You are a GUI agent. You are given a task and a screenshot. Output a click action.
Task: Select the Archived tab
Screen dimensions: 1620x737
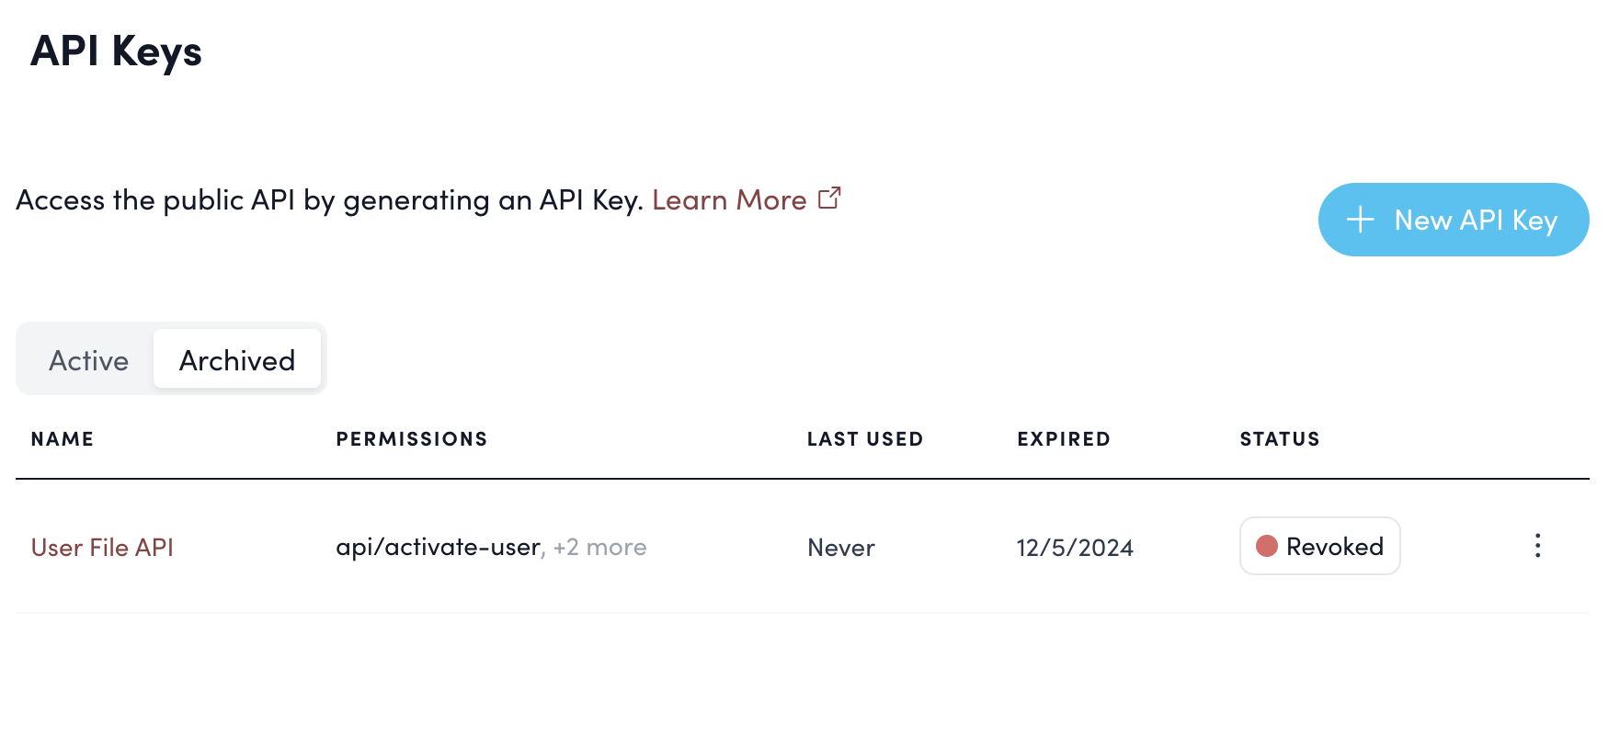click(236, 359)
